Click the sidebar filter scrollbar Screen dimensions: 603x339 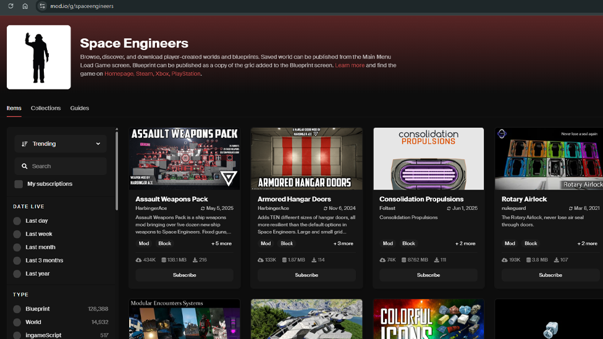[117, 171]
